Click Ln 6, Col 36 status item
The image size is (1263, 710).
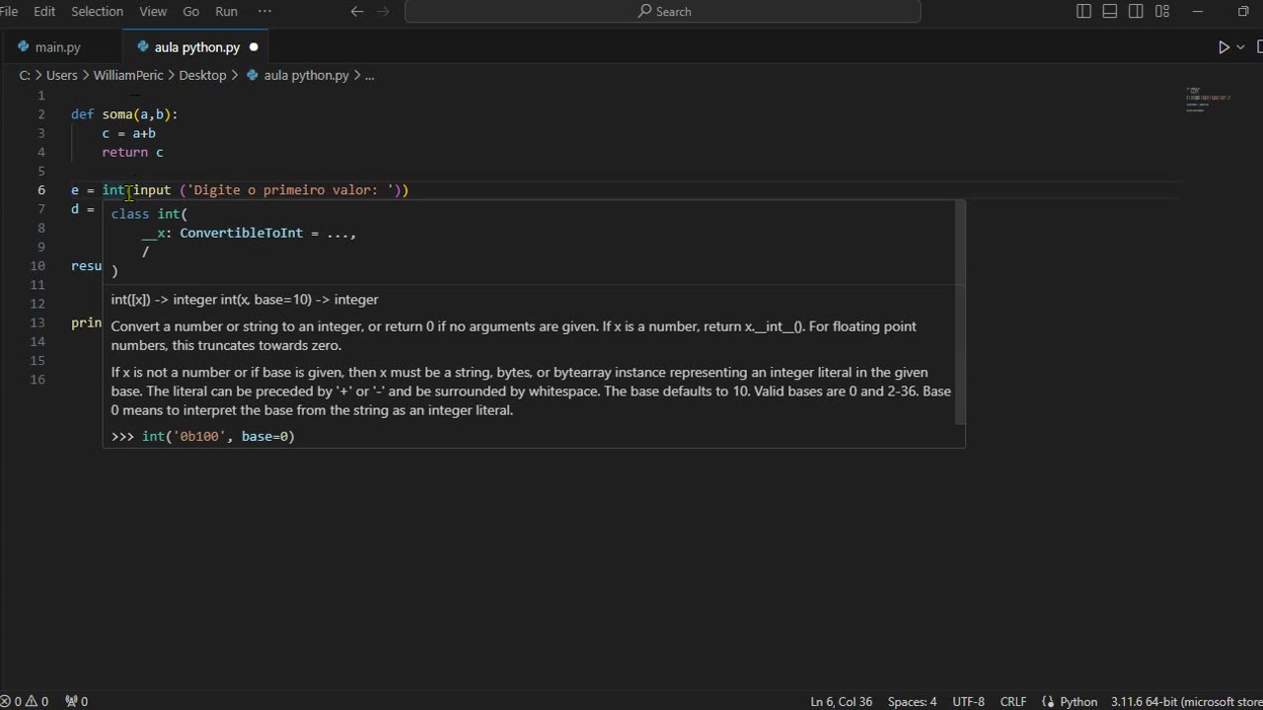pyautogui.click(x=841, y=701)
